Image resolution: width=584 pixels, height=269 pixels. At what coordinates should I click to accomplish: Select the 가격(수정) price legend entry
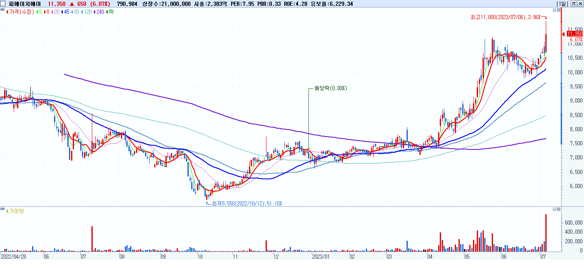coord(20,12)
